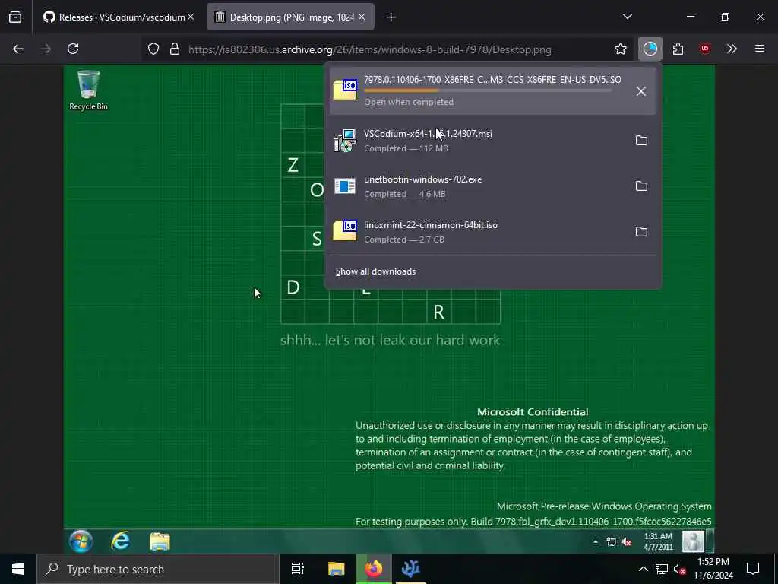Image resolution: width=778 pixels, height=584 pixels.
Task: Go back to the previous page
Action: pos(18,49)
